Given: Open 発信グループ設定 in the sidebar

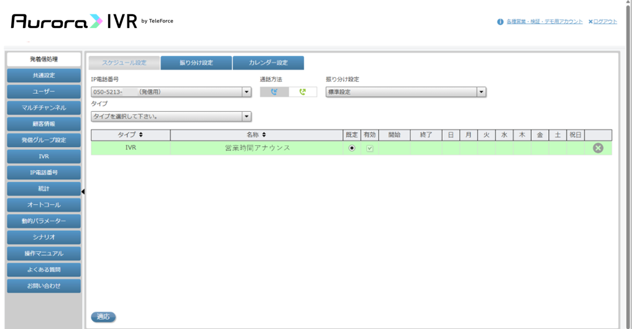Looking at the screenshot, I should coord(44,140).
